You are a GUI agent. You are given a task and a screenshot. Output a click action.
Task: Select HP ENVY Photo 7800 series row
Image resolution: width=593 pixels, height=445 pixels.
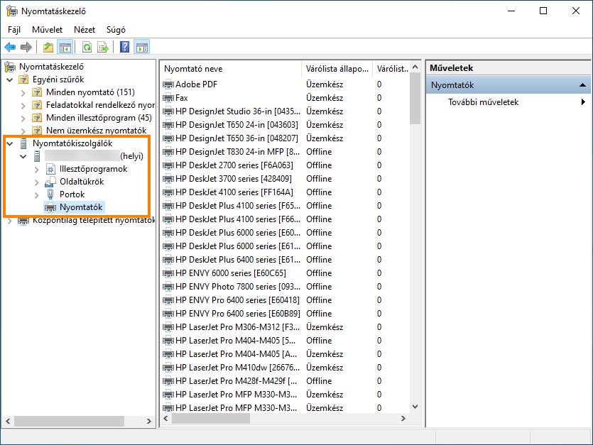pos(285,287)
